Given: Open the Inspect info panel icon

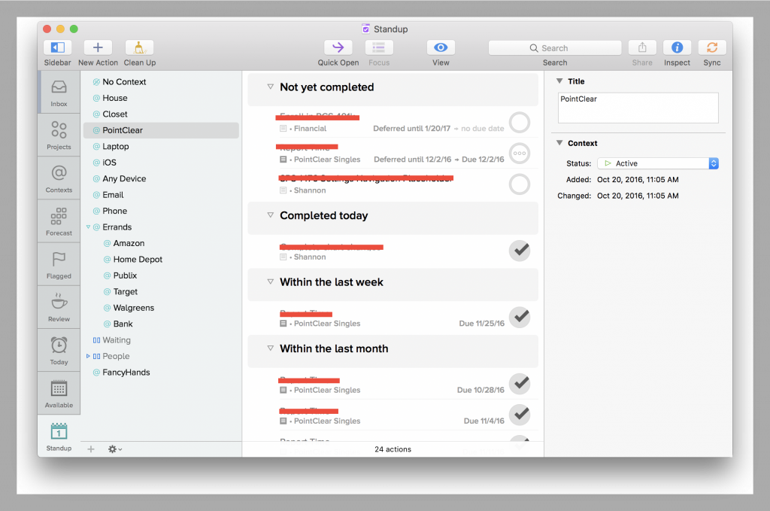Looking at the screenshot, I should pyautogui.click(x=677, y=48).
